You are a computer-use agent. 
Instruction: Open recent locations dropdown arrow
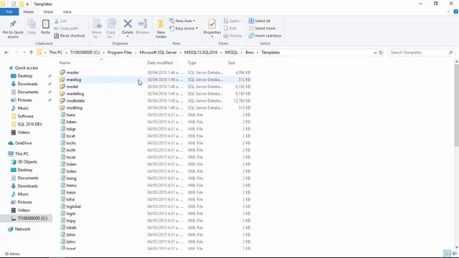click(24, 52)
